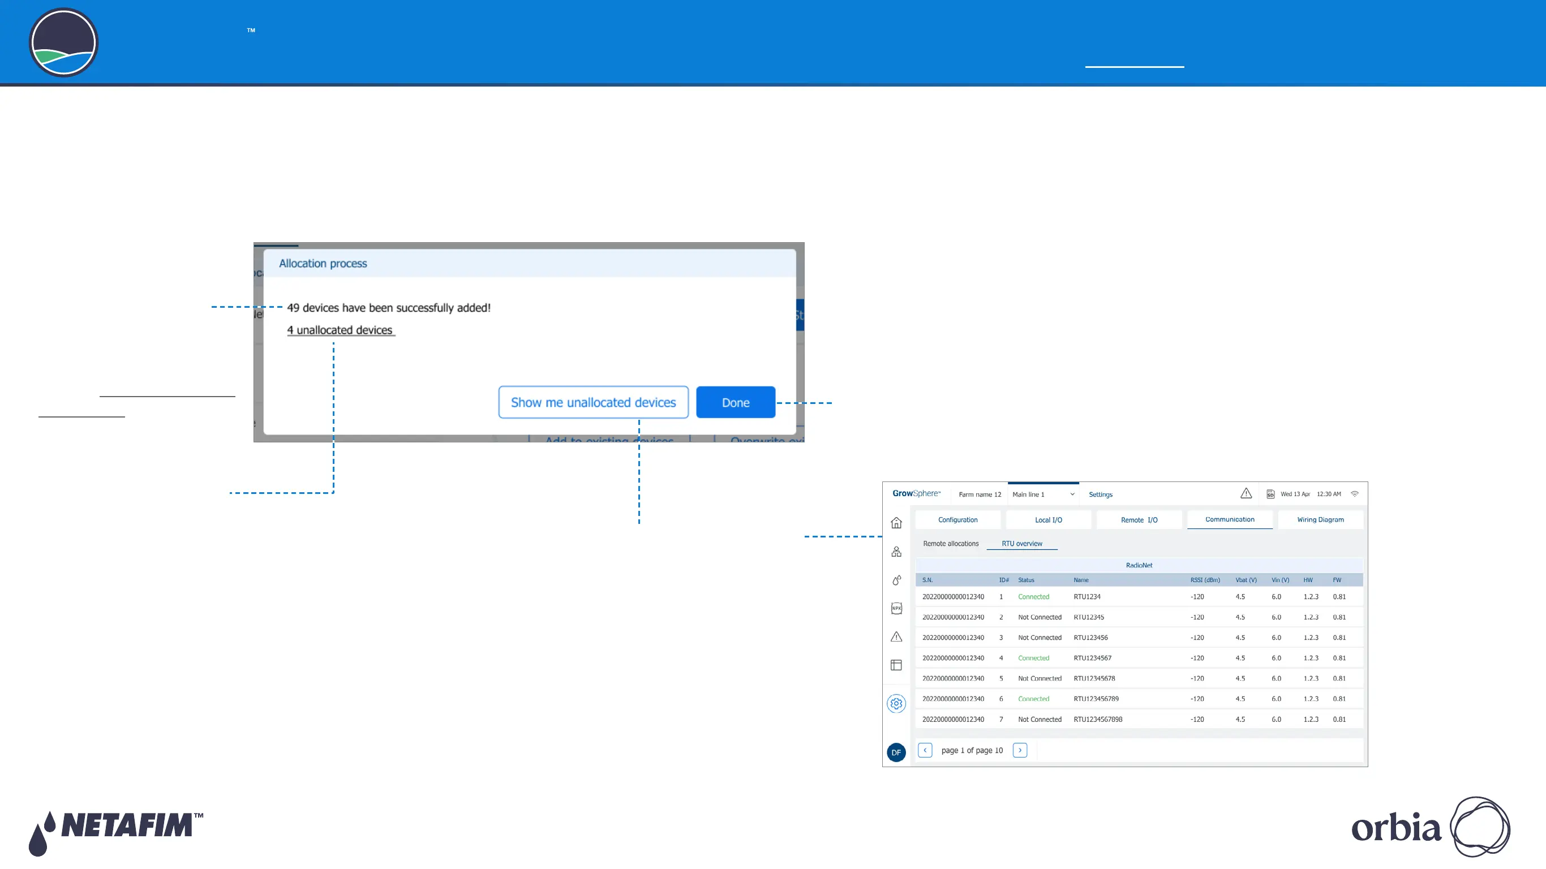Select row named RTU1234567
This screenshot has width=1546, height=869.
pos(1139,658)
